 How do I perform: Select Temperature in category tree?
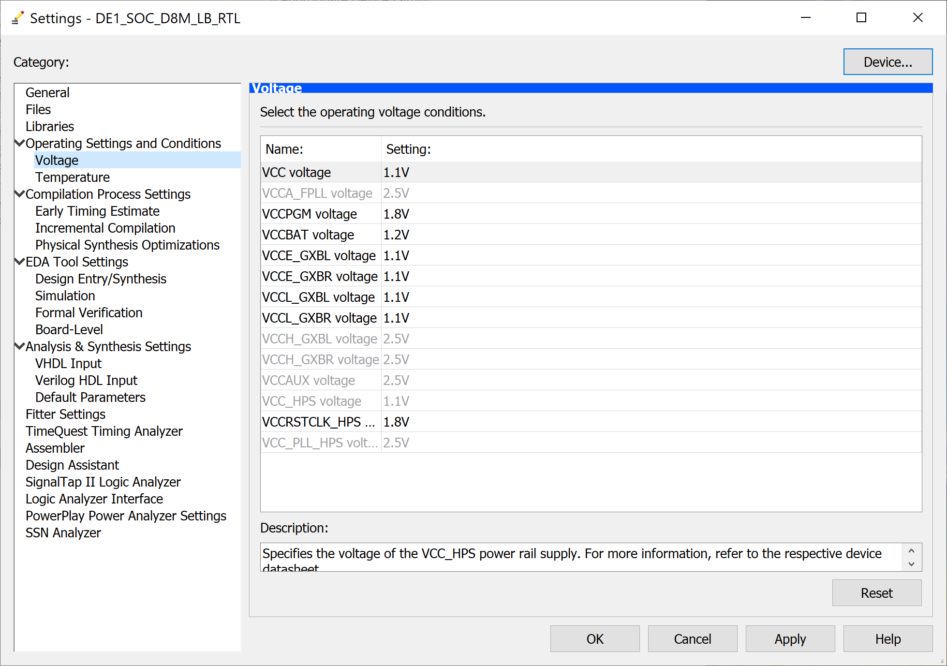click(72, 177)
